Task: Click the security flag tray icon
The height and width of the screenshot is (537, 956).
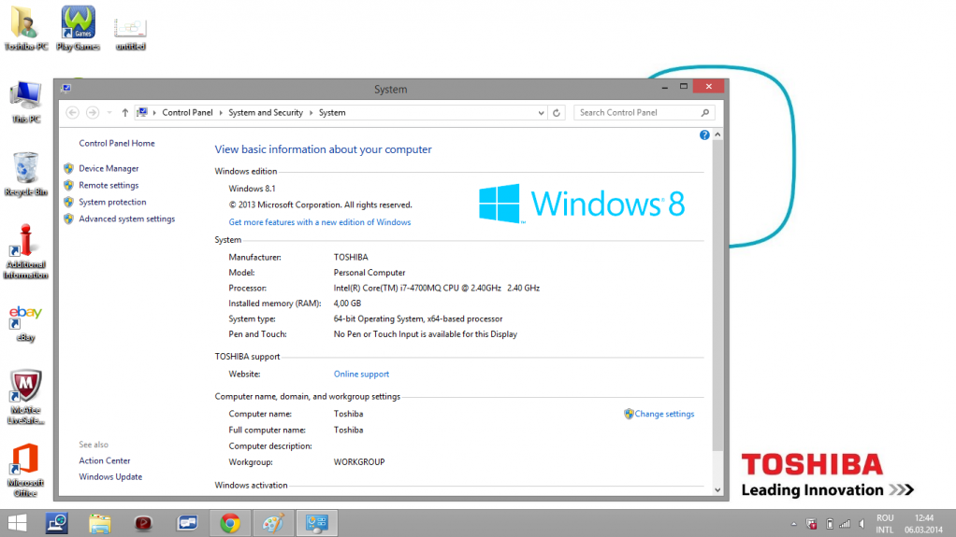Action: click(812, 524)
